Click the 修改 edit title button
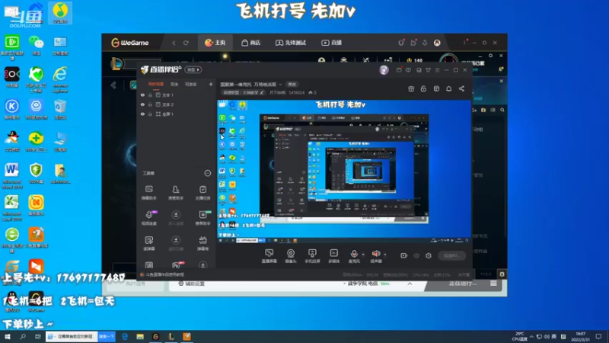The width and height of the screenshot is (609, 343). coord(292,85)
